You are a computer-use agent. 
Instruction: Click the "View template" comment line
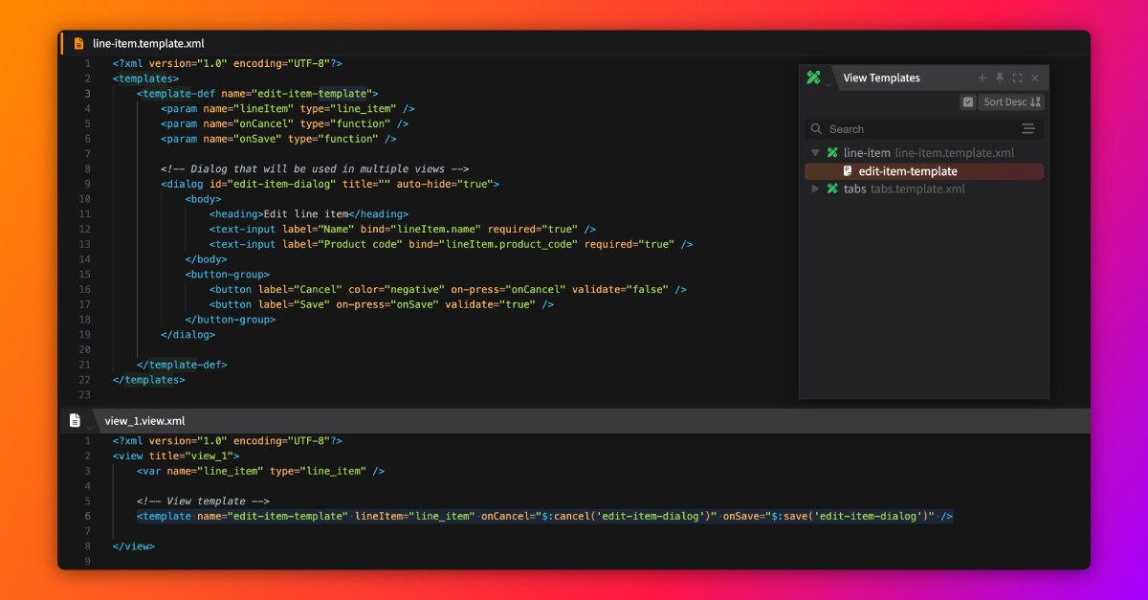(x=203, y=501)
